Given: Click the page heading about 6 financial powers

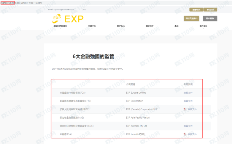Looking at the screenshot, I should pyautogui.click(x=93, y=56).
